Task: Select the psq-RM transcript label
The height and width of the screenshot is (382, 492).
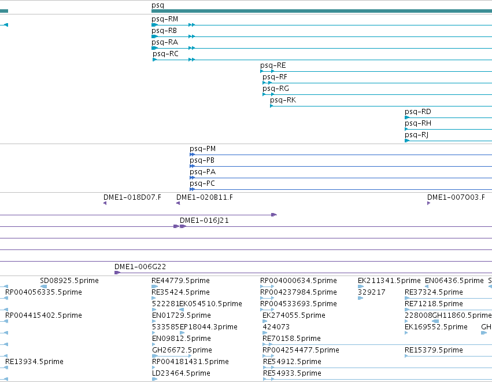Action: tap(165, 19)
